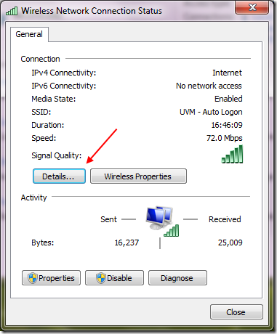Viewport: 277px width, 334px height.
Task: Click the received bytes value '25,009'
Action: 230,243
